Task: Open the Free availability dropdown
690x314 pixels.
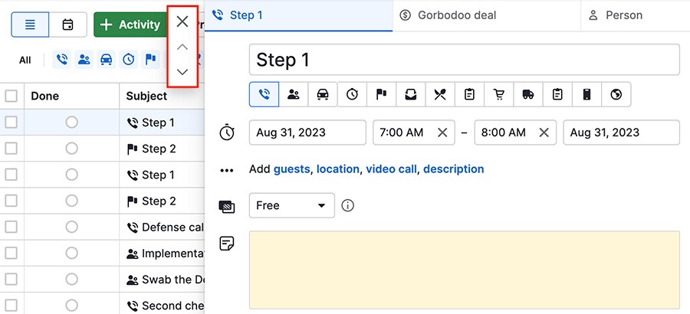Action: pyautogui.click(x=291, y=205)
